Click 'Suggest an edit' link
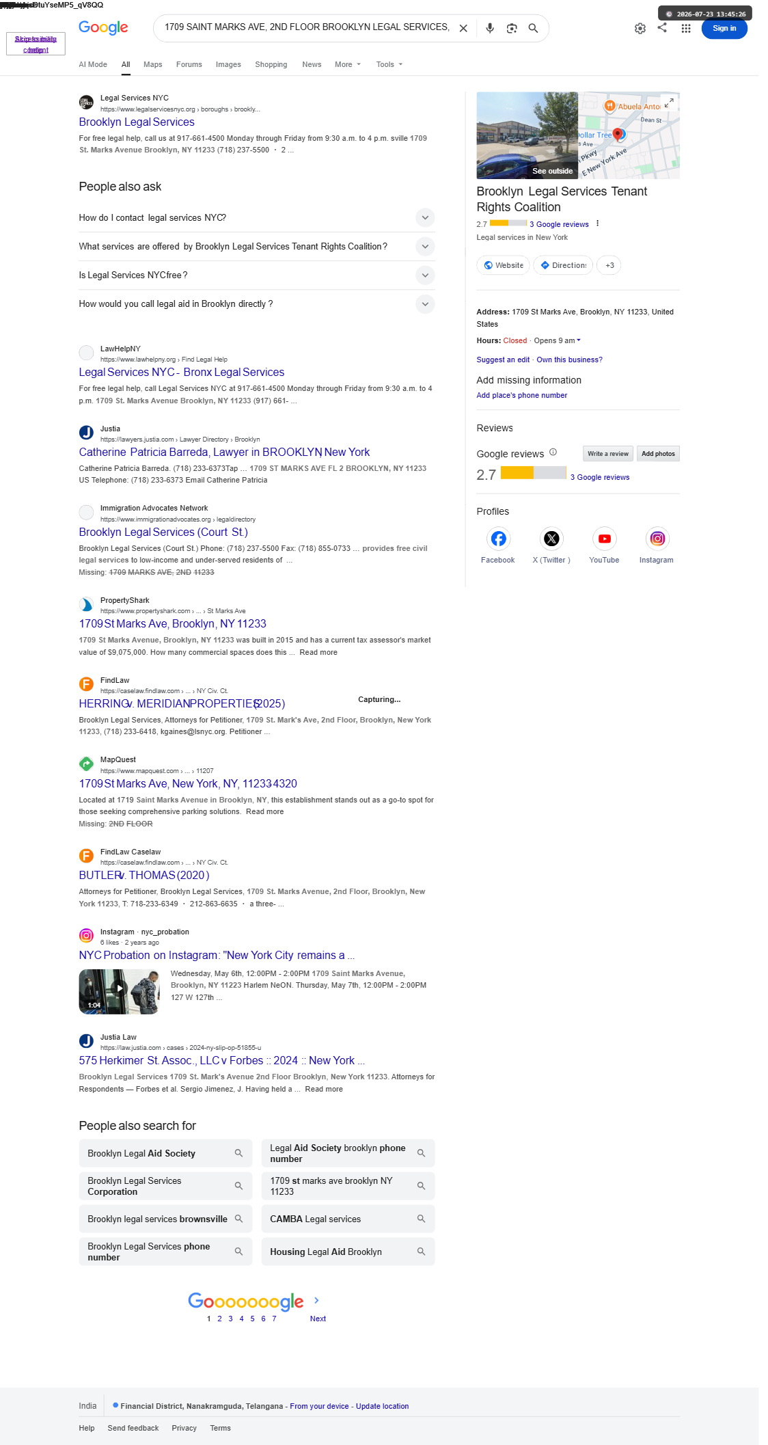768x1445 pixels. click(503, 360)
